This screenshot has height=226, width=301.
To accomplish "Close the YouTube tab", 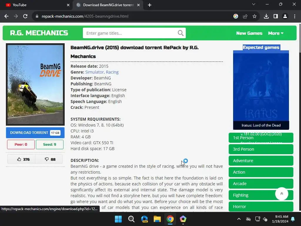I will 68,5.
